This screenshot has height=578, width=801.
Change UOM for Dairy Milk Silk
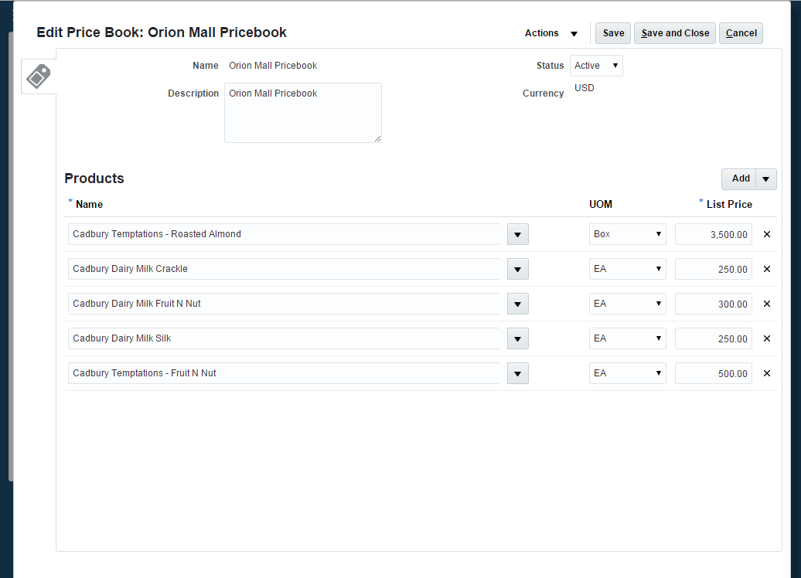point(627,338)
